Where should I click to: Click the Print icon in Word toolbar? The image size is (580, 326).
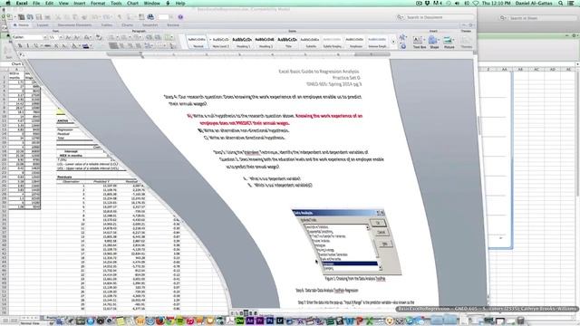pos(47,17)
